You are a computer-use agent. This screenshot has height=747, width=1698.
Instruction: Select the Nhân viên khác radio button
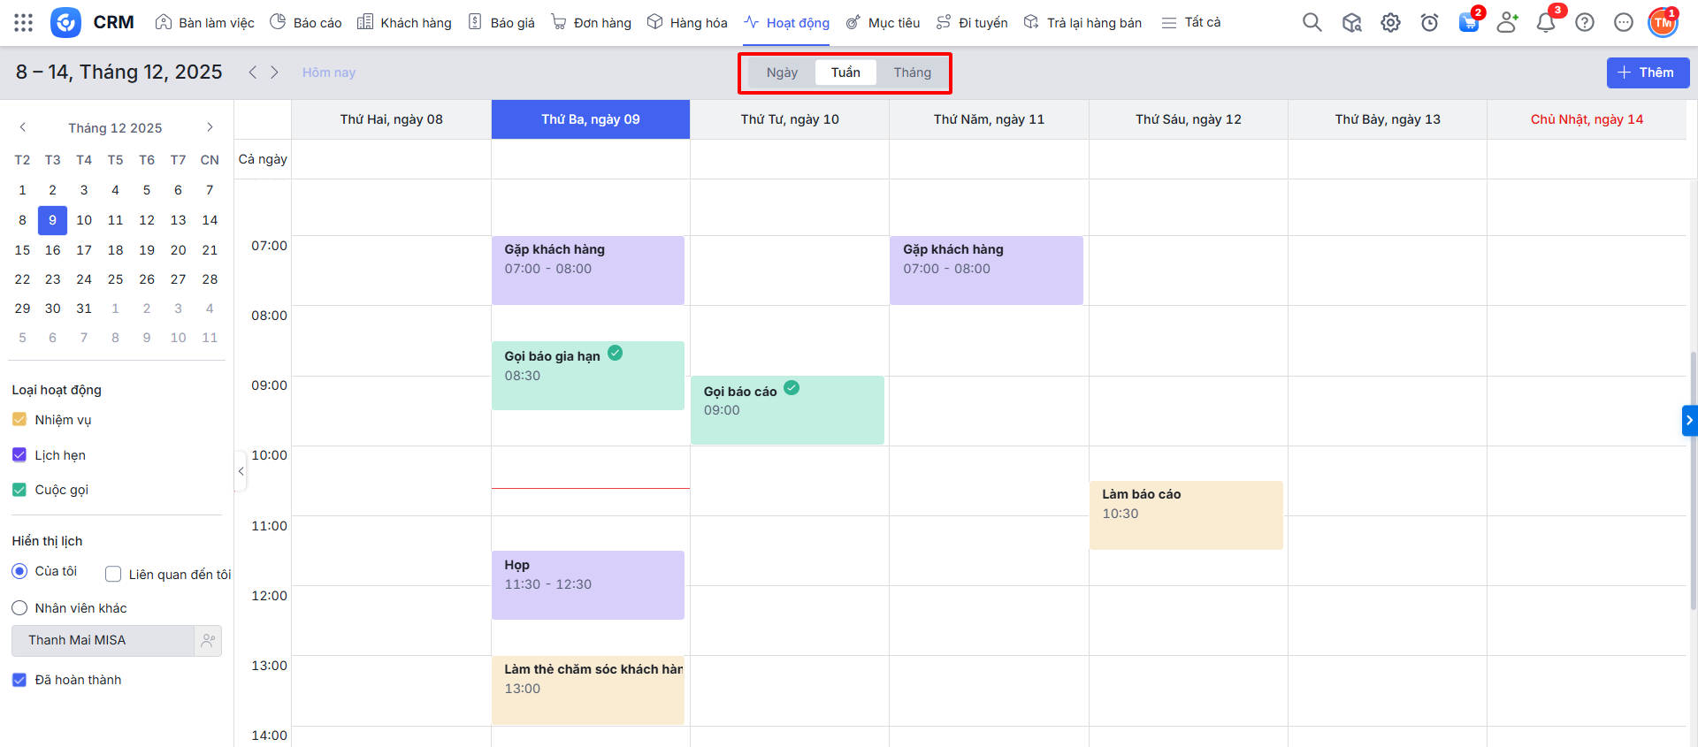tap(19, 608)
